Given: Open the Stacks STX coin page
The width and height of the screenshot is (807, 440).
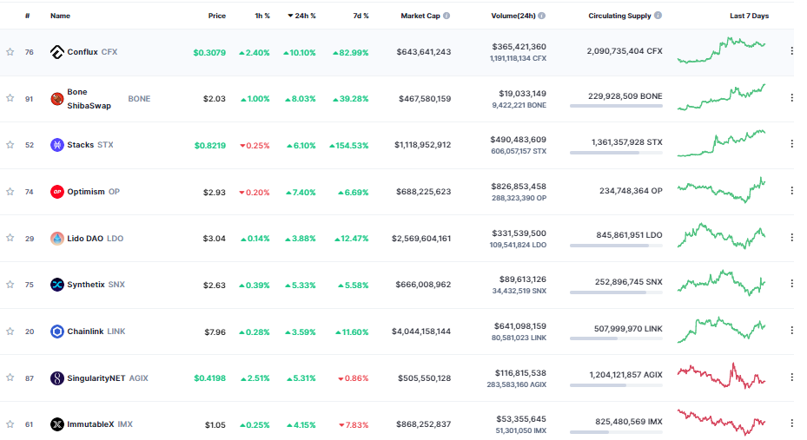Looking at the screenshot, I should 90,145.
